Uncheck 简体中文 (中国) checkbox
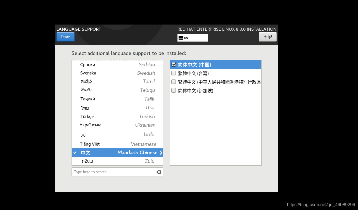 tap(174, 65)
